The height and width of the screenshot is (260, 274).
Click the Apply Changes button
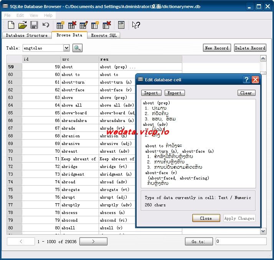[239, 218]
